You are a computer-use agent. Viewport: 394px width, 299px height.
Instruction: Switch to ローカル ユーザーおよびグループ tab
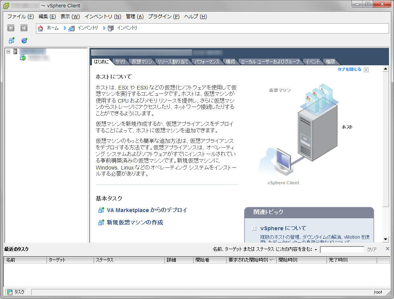pyautogui.click(x=270, y=61)
